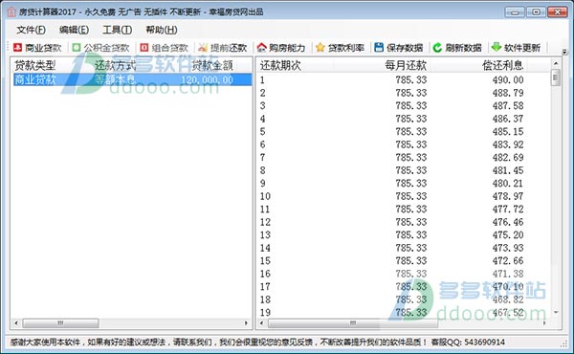Click the interest value 483.92
Screen dimensions: 574x354
coord(508,144)
